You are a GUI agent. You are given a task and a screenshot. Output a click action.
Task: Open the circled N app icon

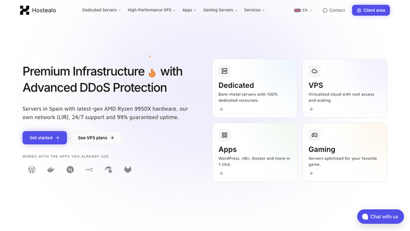(70, 169)
